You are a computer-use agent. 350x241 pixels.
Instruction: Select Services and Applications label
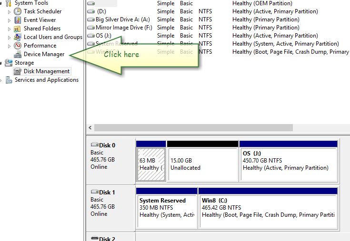[47, 80]
